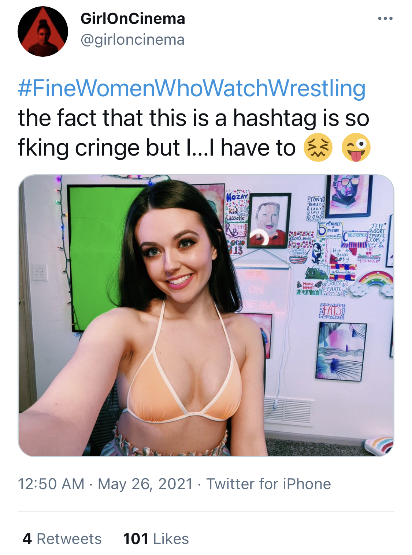View the 4 Retweets list
412x555 pixels.
(x=62, y=539)
